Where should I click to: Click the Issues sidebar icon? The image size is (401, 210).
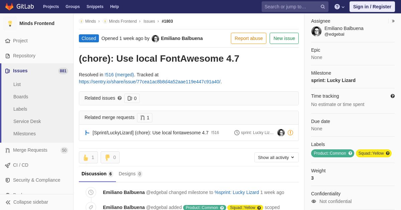[8, 71]
